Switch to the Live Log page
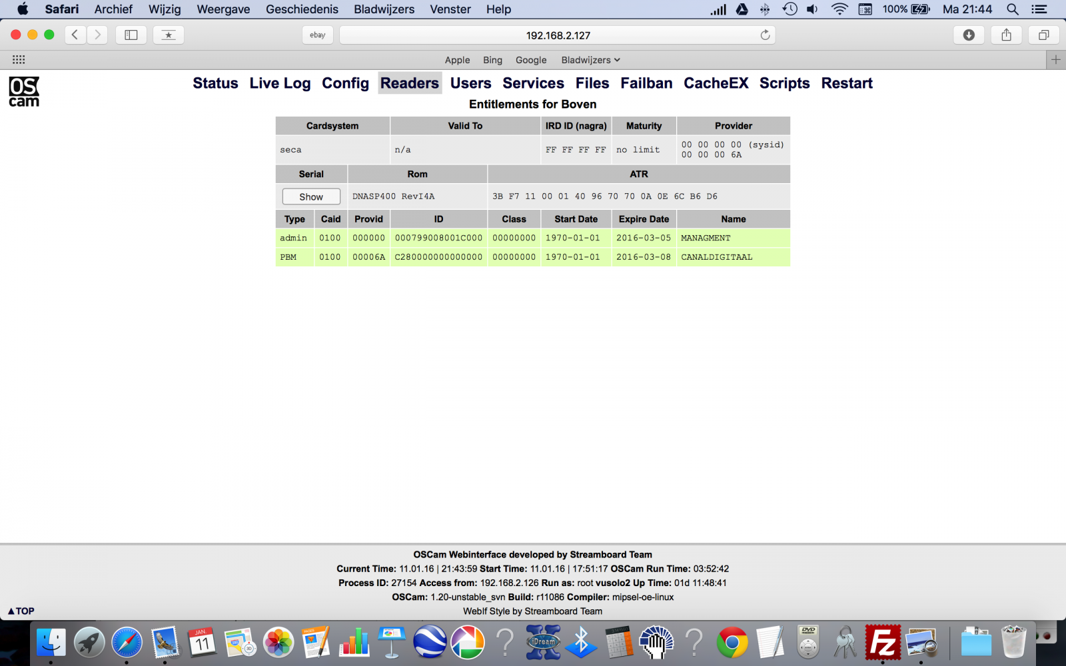 280,83
